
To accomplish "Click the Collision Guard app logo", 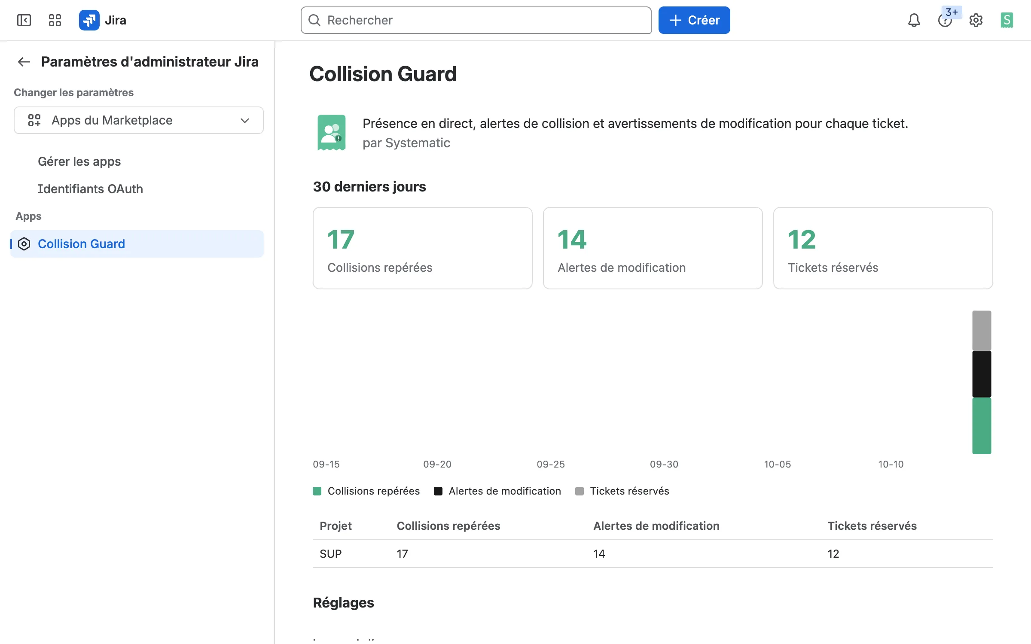I will point(331,133).
